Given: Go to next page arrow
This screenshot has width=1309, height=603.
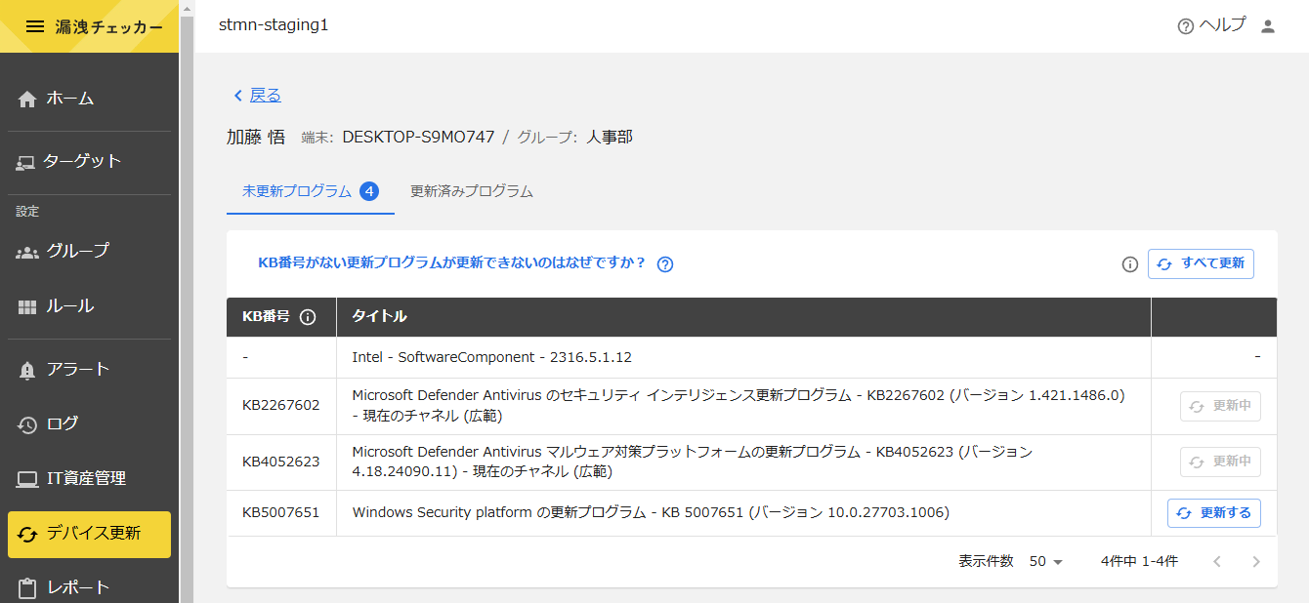Looking at the screenshot, I should (1256, 562).
